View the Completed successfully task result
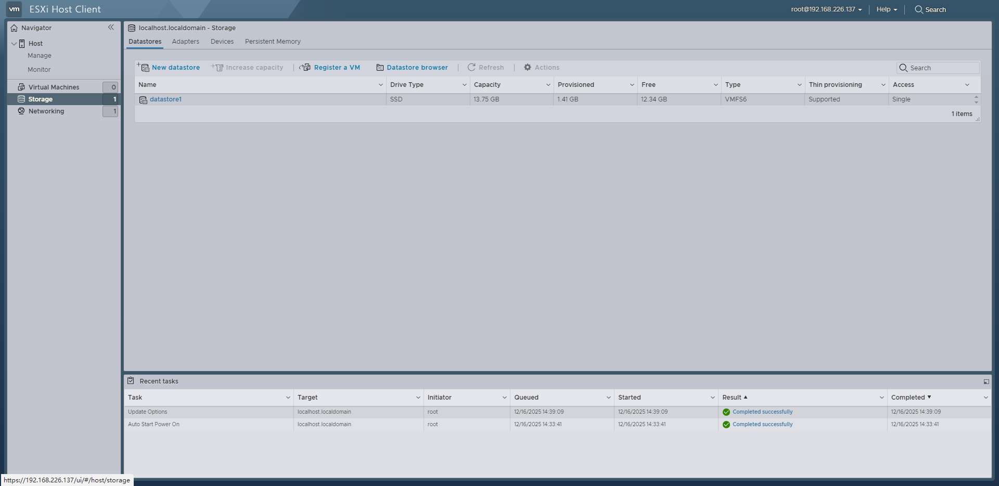 762,412
